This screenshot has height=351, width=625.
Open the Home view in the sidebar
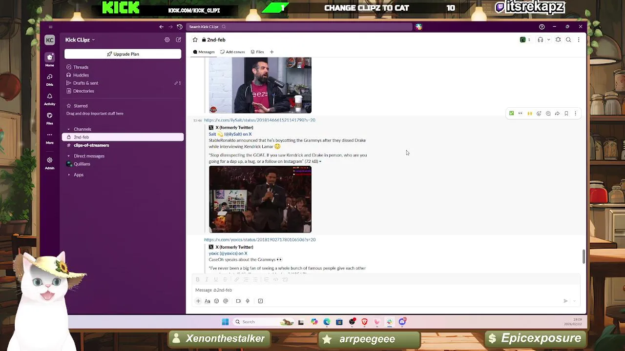(x=49, y=59)
